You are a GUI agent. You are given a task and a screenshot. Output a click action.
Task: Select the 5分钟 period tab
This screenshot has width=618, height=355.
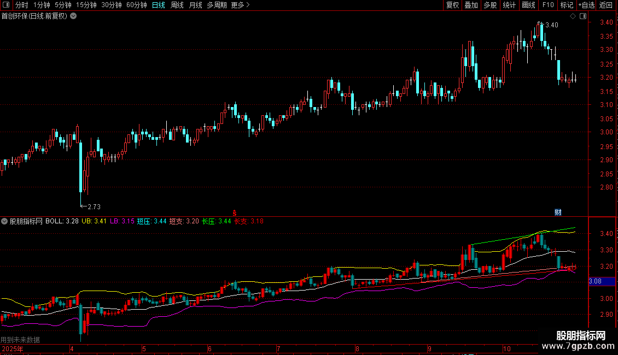(63, 5)
